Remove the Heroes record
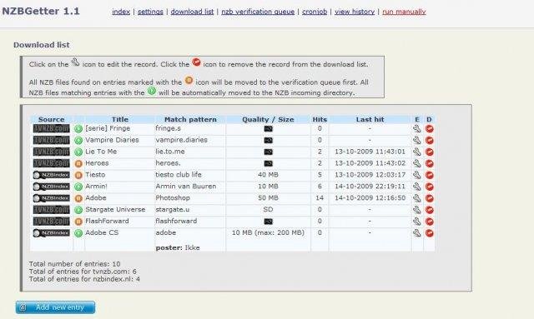 (430, 163)
